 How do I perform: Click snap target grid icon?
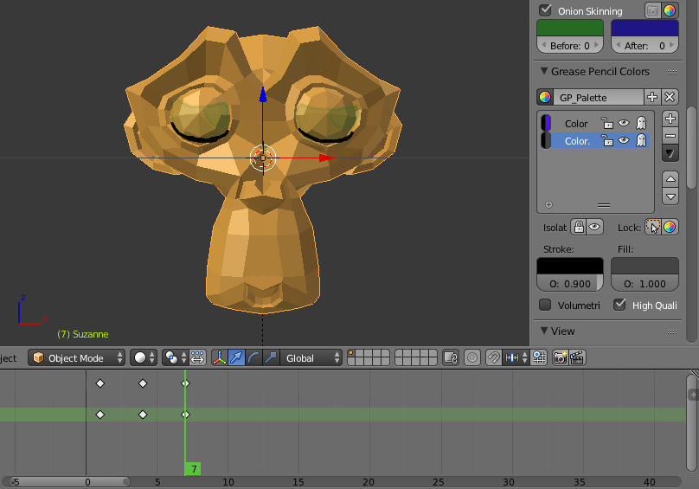[539, 357]
